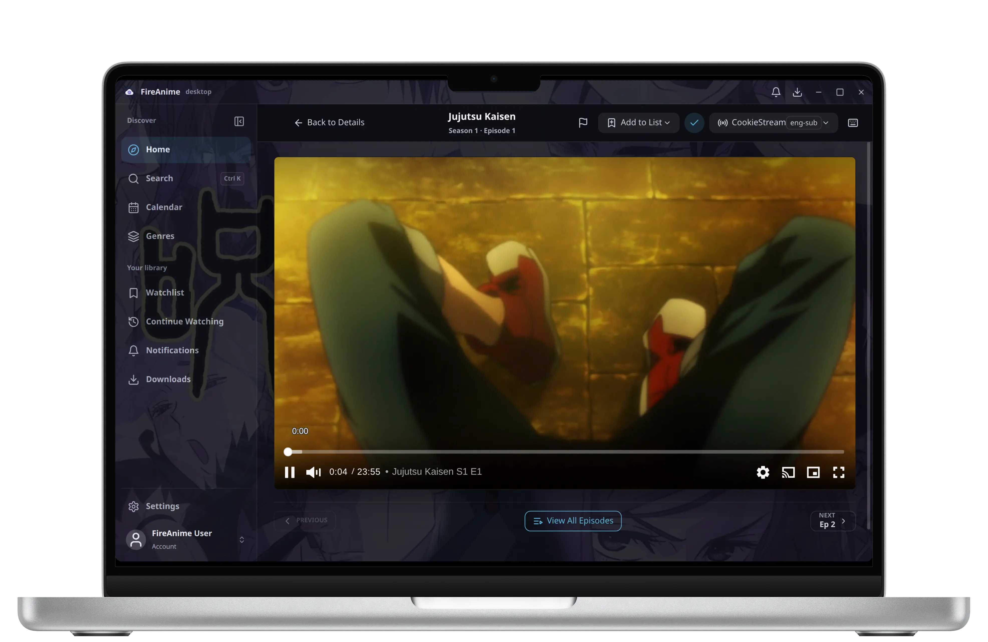Open video player settings gear
988x642 pixels.
[x=763, y=472]
